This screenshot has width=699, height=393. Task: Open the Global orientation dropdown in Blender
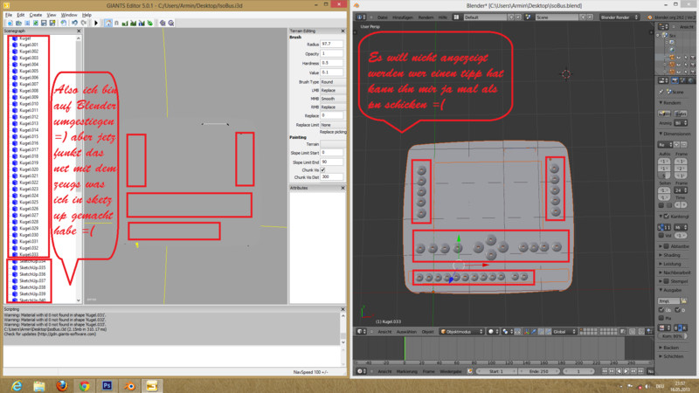point(564,332)
